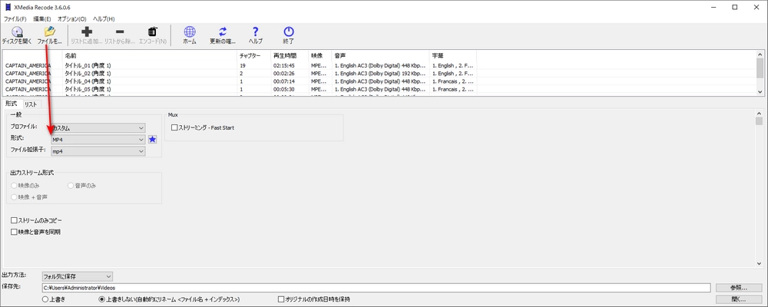Toggle the 映像と音声を同期 checkbox
This screenshot has width=768, height=307.
click(14, 231)
